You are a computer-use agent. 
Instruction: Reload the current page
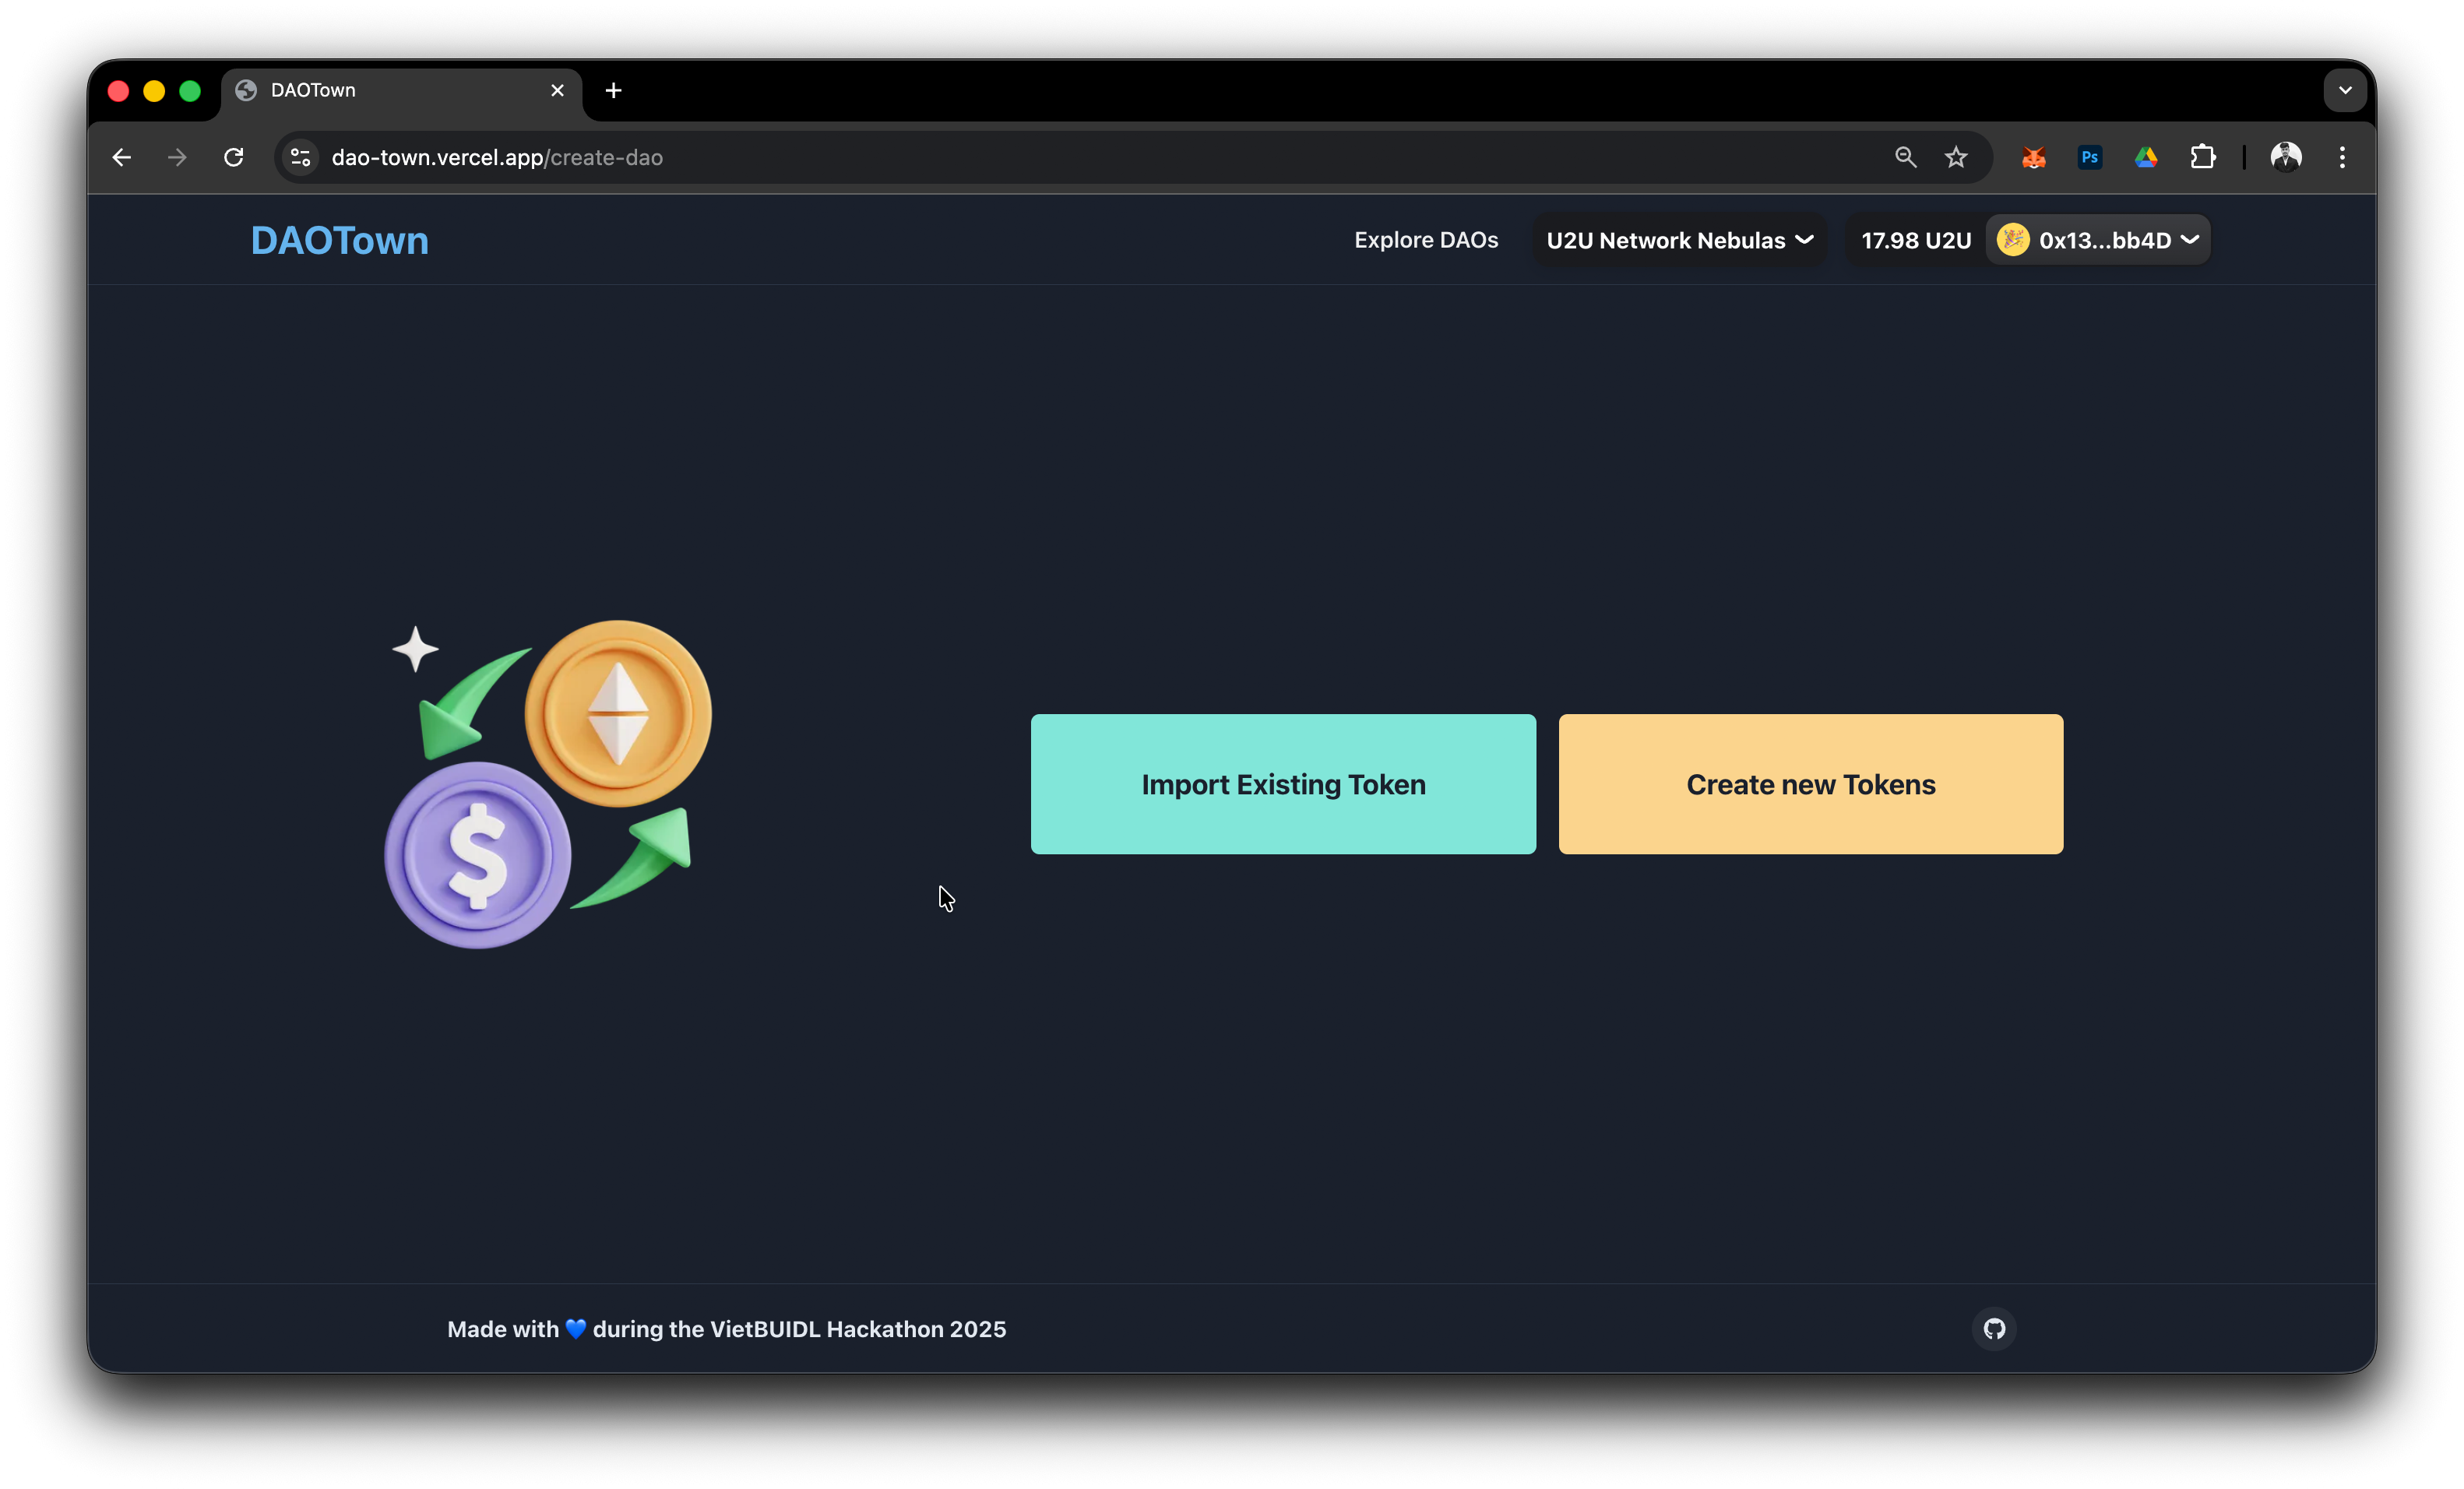234,157
